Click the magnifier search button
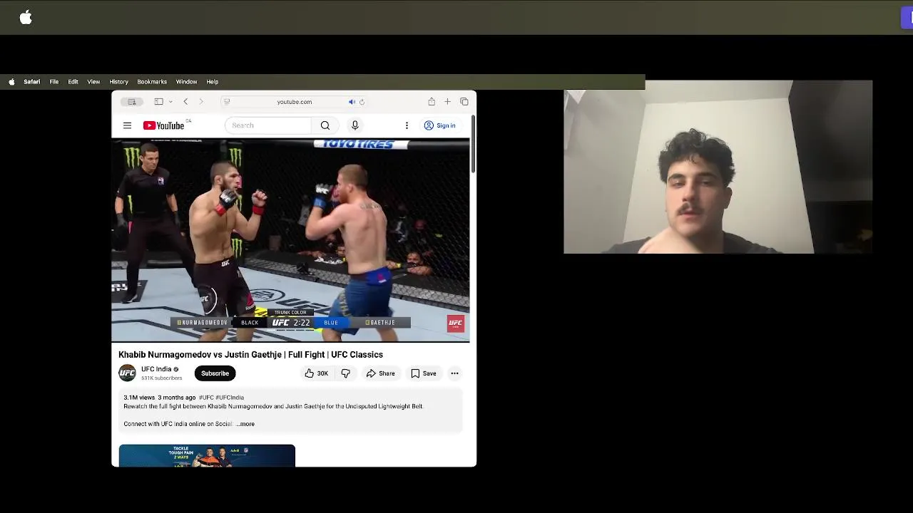This screenshot has height=513, width=913. point(325,125)
